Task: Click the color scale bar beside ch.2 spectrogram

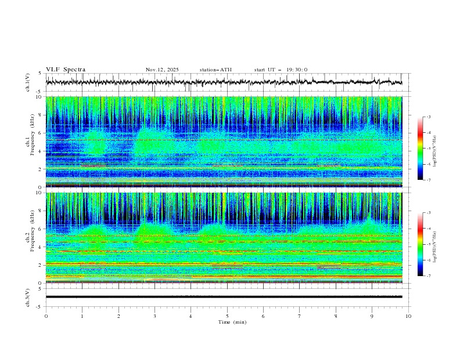Action: point(420,244)
